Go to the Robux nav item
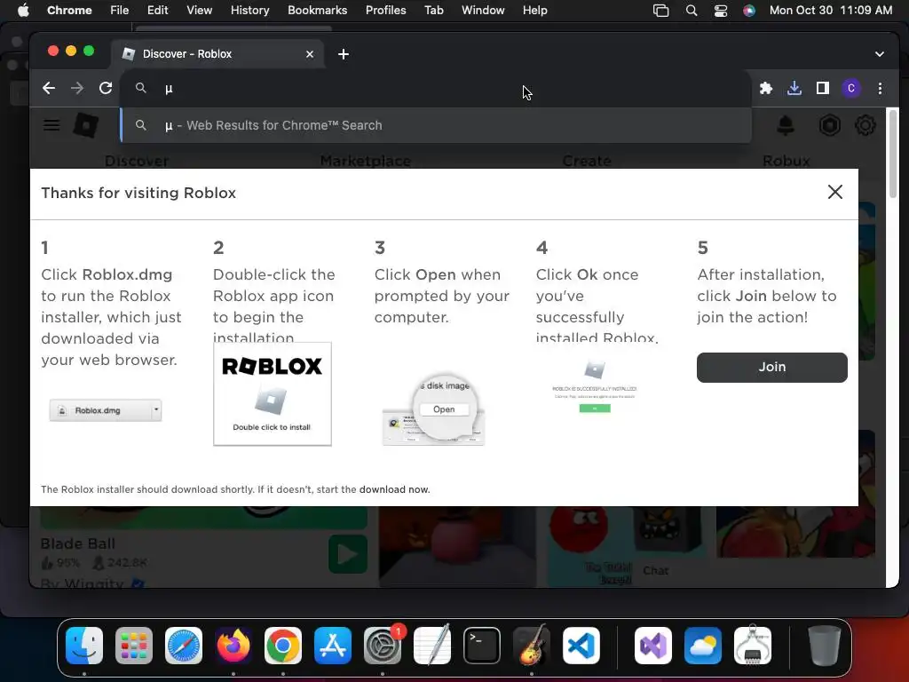909x682 pixels. (786, 161)
